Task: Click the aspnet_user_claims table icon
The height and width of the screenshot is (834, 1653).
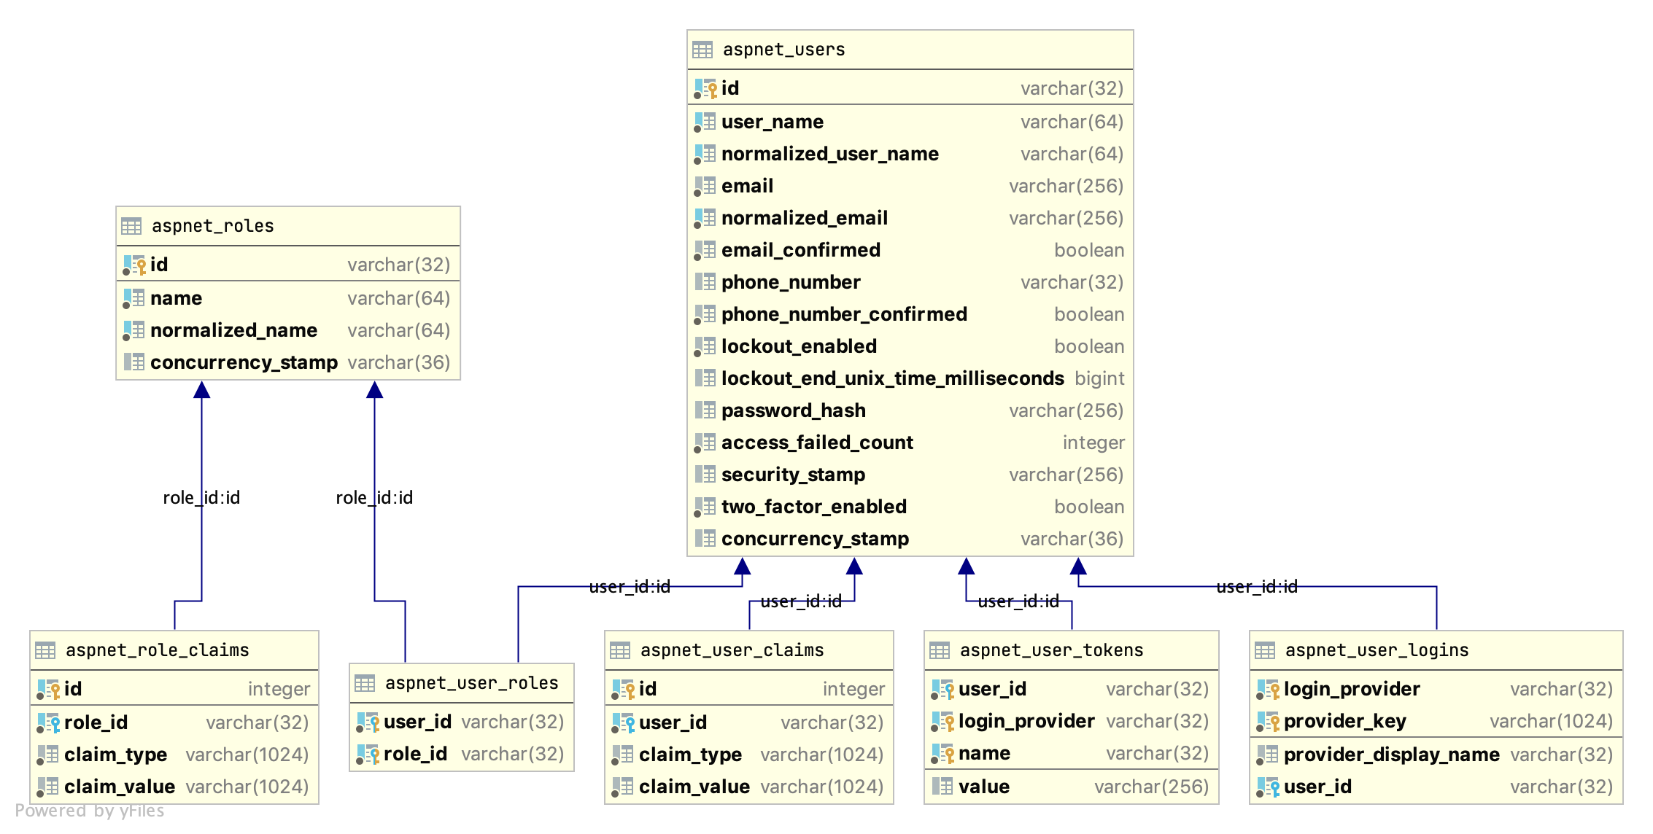Action: [x=620, y=650]
